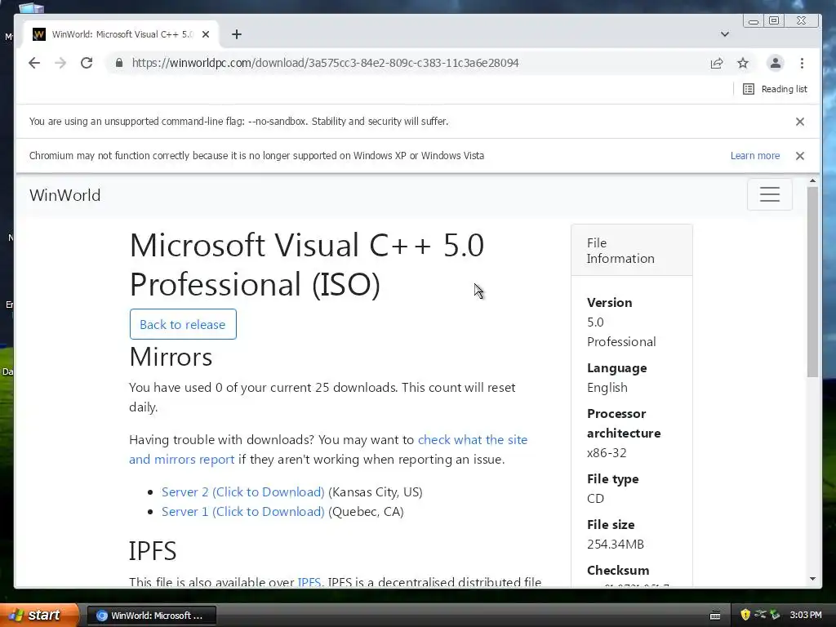Open the user profile avatar icon
The image size is (836, 627).
click(x=776, y=63)
